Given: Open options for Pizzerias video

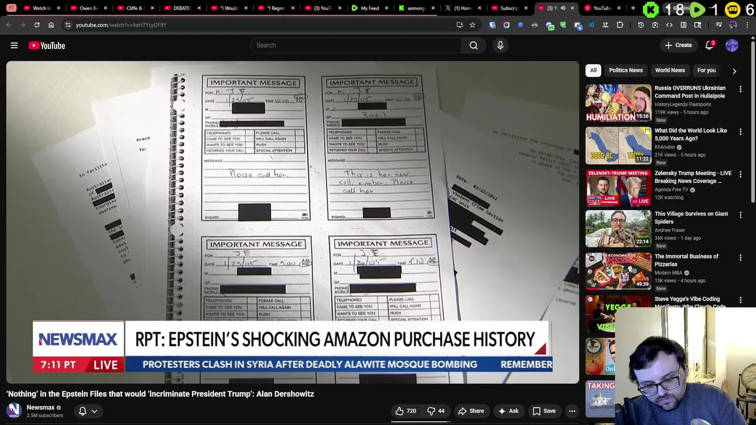Looking at the screenshot, I should [x=740, y=257].
